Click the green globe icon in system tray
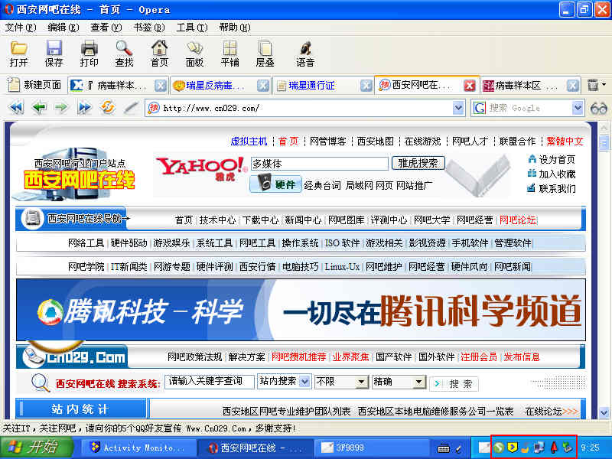This screenshot has height=459, width=612. [499, 448]
